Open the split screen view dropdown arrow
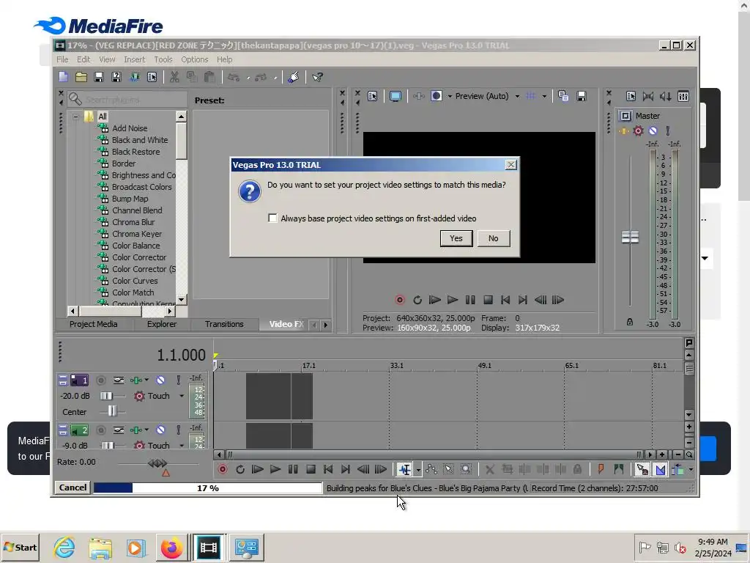Screen dimensions: 750x563 pyautogui.click(x=450, y=96)
